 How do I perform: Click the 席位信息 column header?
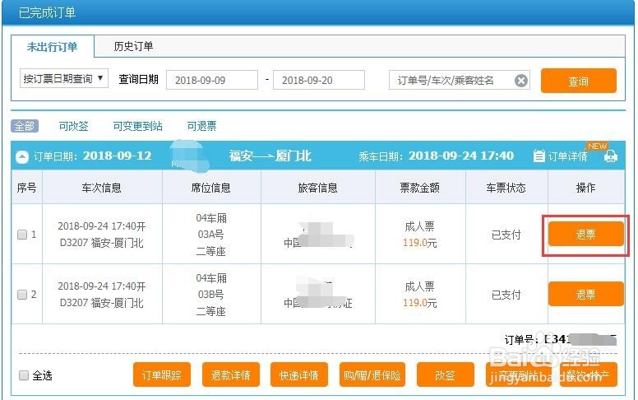pyautogui.click(x=210, y=188)
